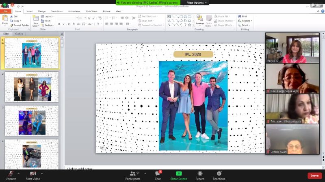
Task: Open the font color picker
Action: [x=99, y=24]
